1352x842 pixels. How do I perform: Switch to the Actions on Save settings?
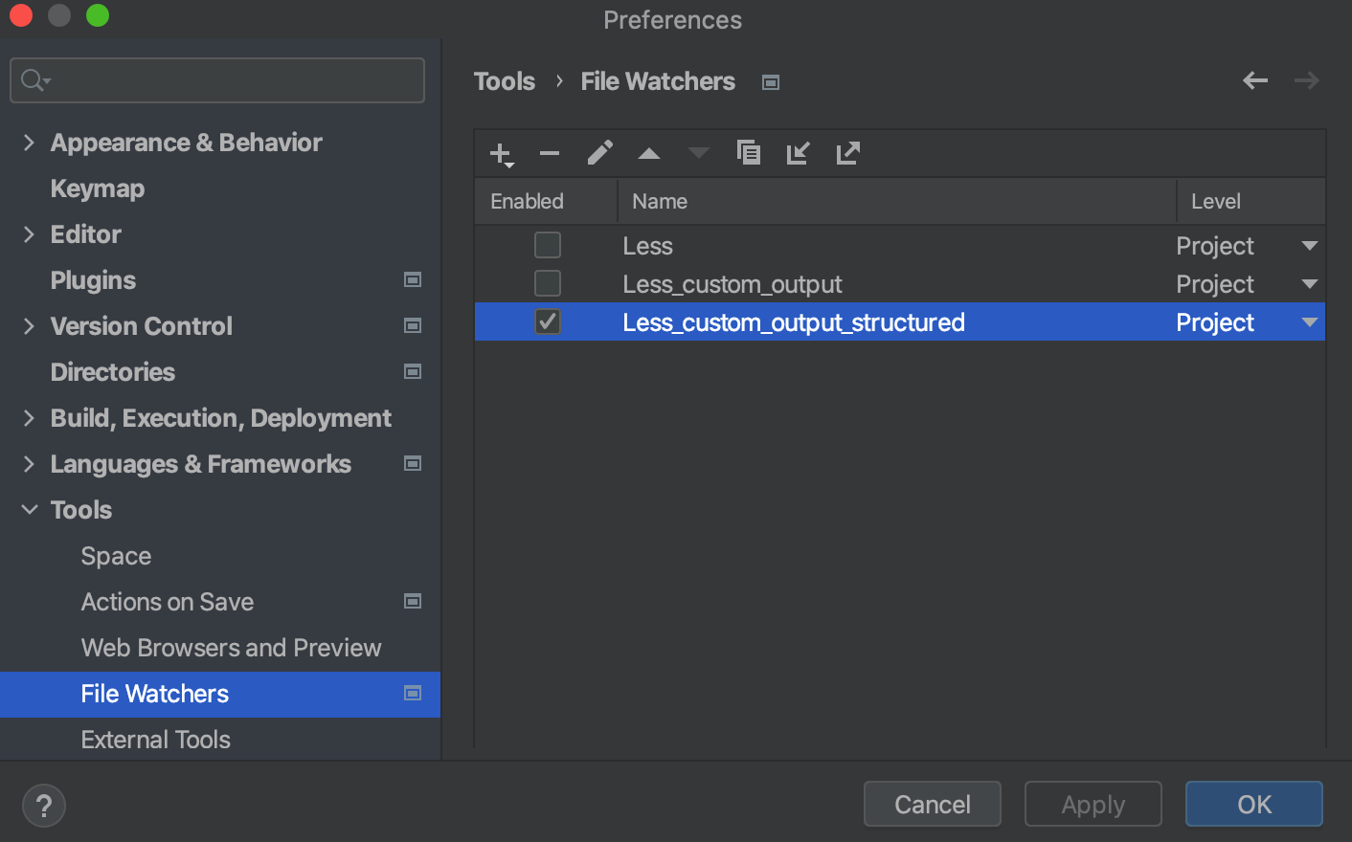168,602
